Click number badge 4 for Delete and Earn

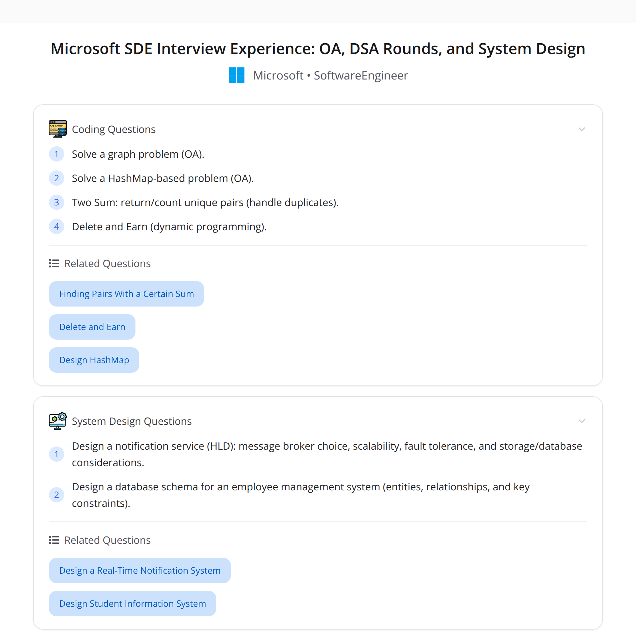coord(57,226)
